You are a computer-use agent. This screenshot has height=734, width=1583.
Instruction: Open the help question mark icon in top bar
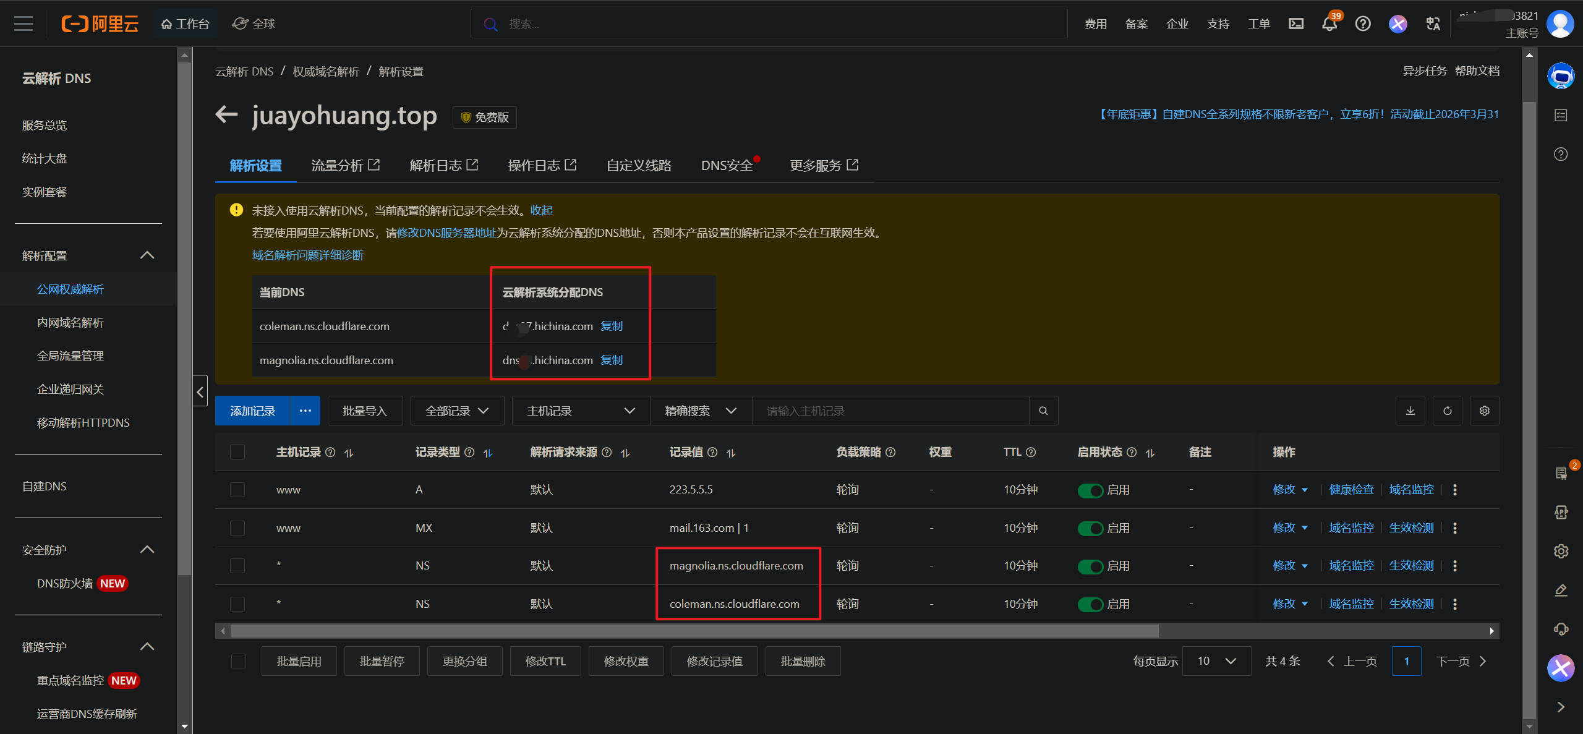[x=1363, y=23]
